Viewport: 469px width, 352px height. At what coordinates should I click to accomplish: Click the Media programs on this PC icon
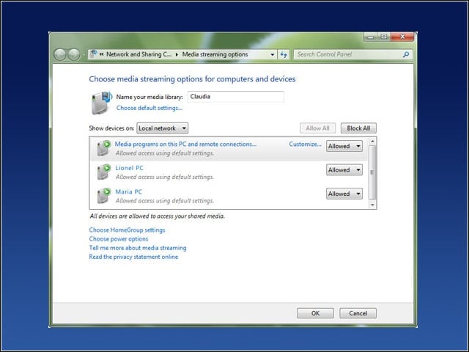pyautogui.click(x=103, y=148)
